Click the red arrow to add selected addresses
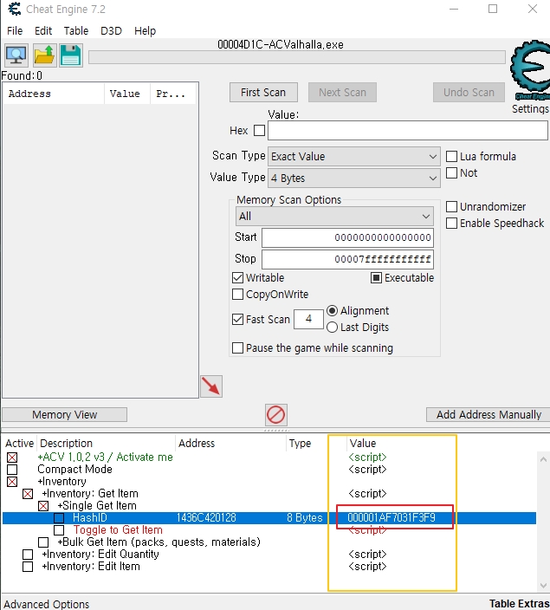Image resolution: width=550 pixels, height=610 pixels. point(211,386)
